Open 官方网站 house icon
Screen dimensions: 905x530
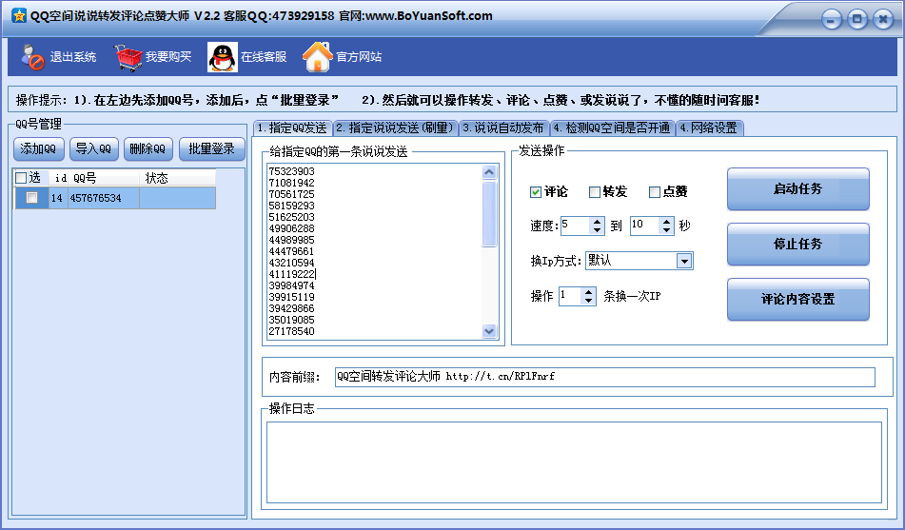[x=317, y=58]
